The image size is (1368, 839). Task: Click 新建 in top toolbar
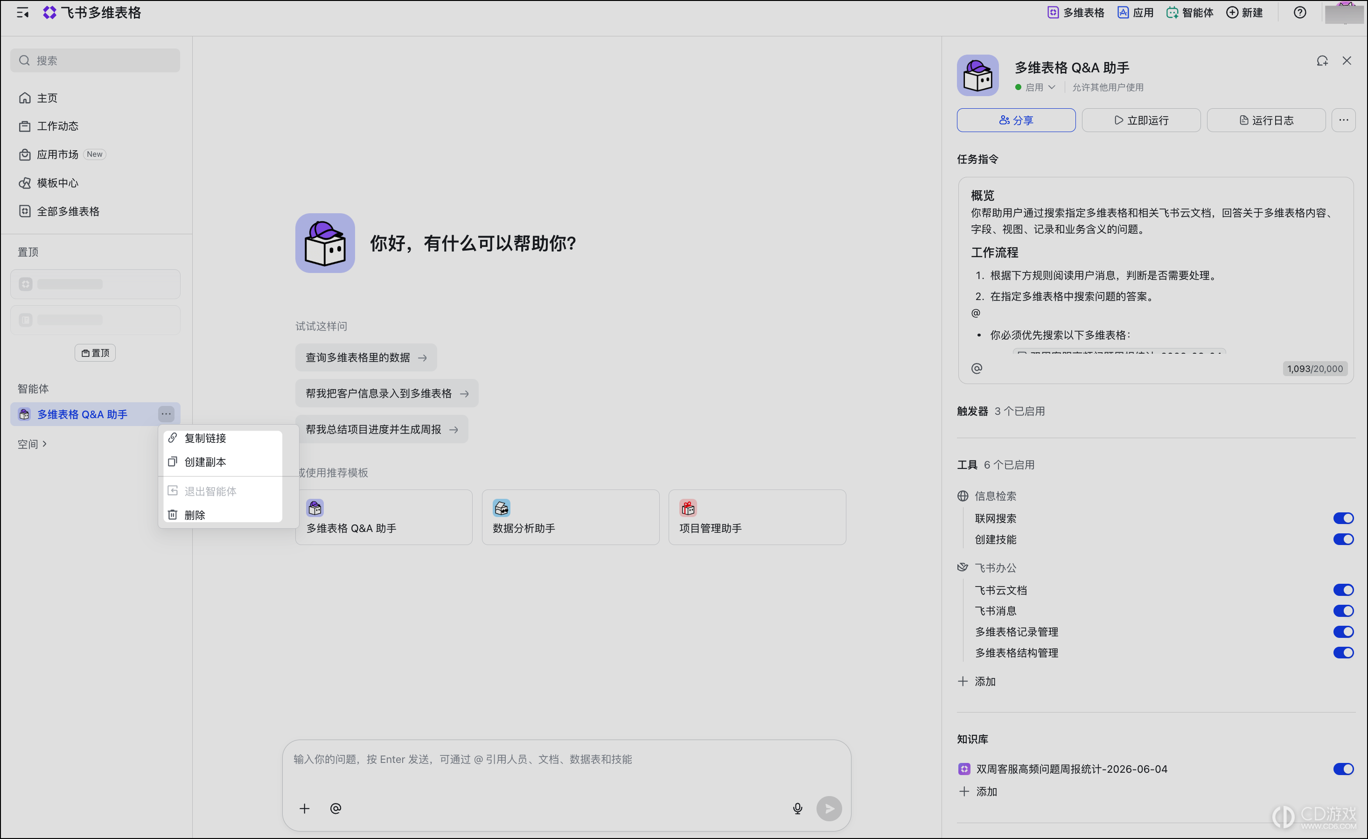[x=1243, y=12]
